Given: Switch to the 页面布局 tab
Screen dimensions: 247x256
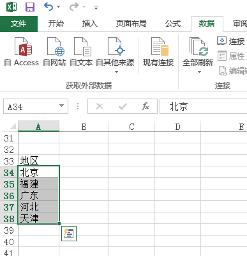Looking at the screenshot, I should point(131,24).
